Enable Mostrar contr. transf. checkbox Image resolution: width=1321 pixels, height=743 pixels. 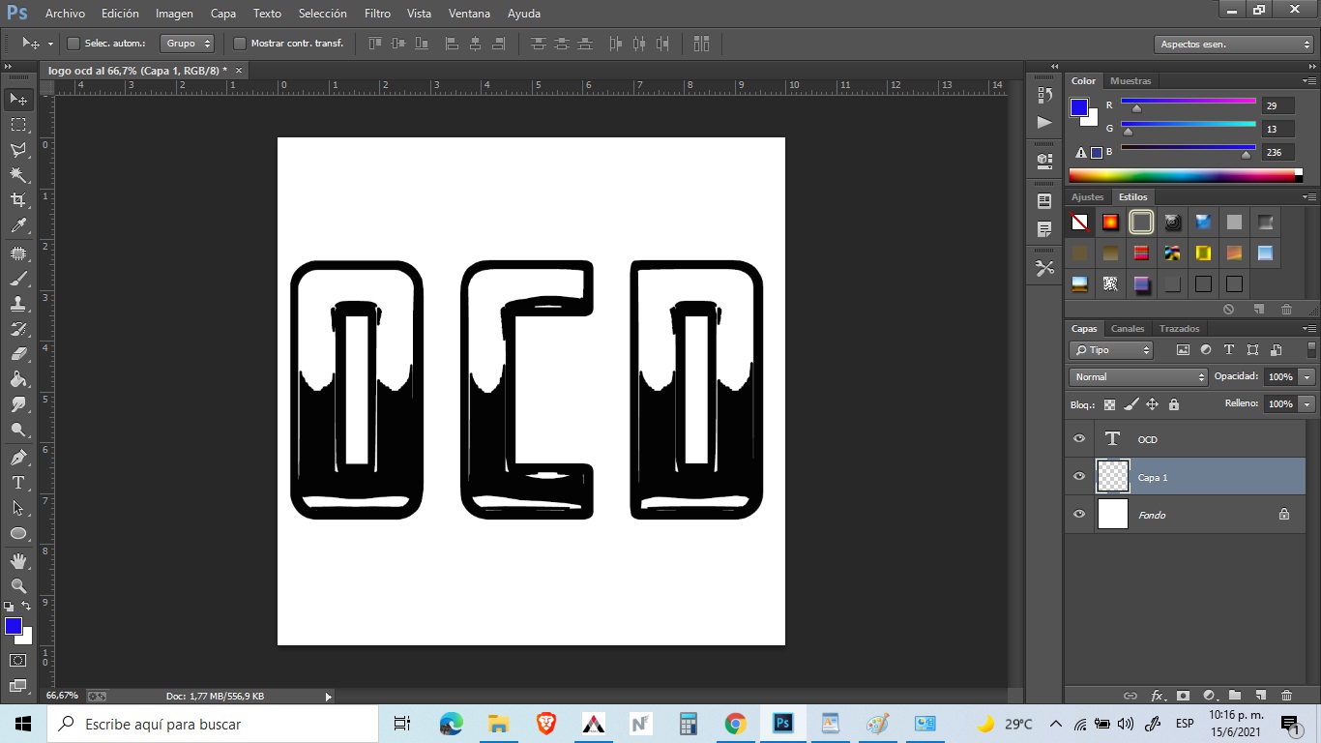[x=240, y=44]
